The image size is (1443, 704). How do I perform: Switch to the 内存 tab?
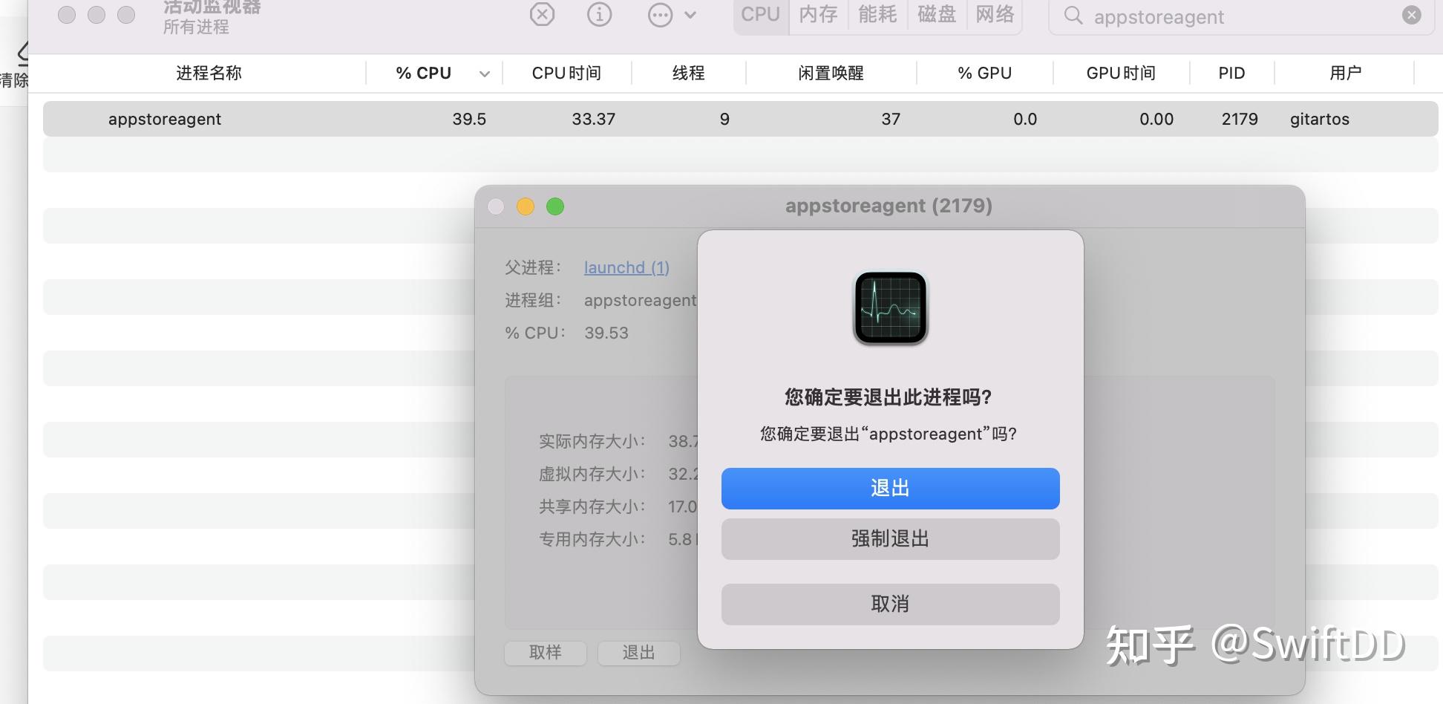pyautogui.click(x=818, y=14)
